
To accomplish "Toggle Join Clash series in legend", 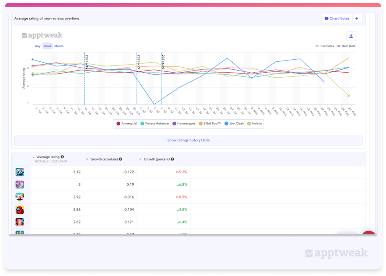I will (234, 124).
